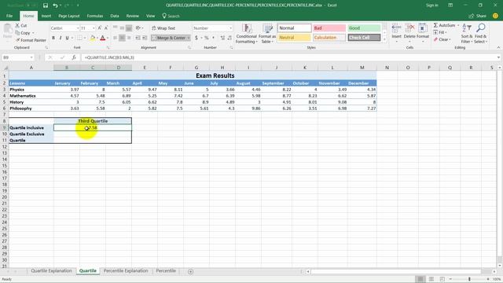Open Find & Select
The width and height of the screenshot is (503, 283).
point(480,33)
